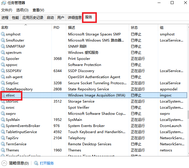Click the gear icon beside ssh-agent

3,77
